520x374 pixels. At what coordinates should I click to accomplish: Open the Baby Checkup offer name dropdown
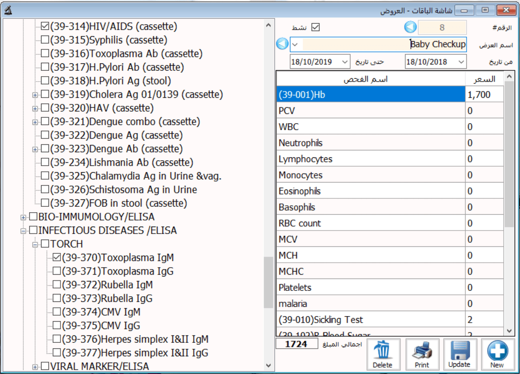295,45
